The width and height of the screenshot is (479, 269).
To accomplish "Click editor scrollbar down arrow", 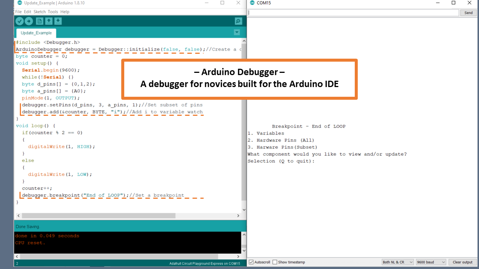I will [x=244, y=210].
